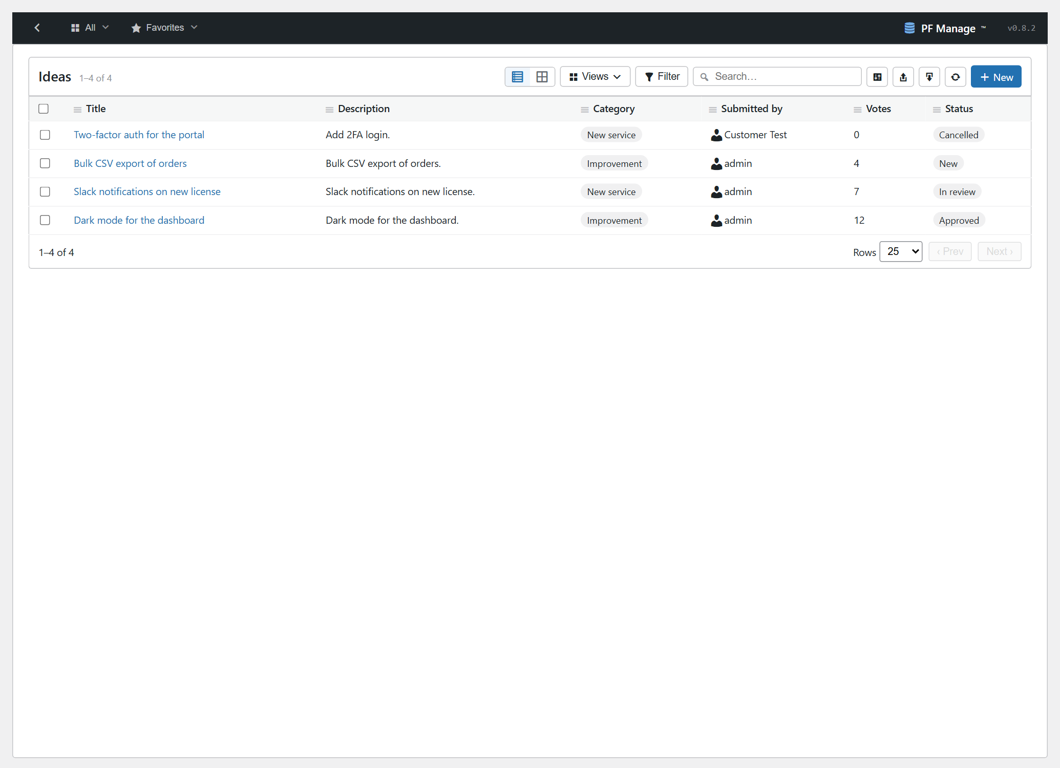Click the 'Add 2FA login.' description

[x=357, y=135]
